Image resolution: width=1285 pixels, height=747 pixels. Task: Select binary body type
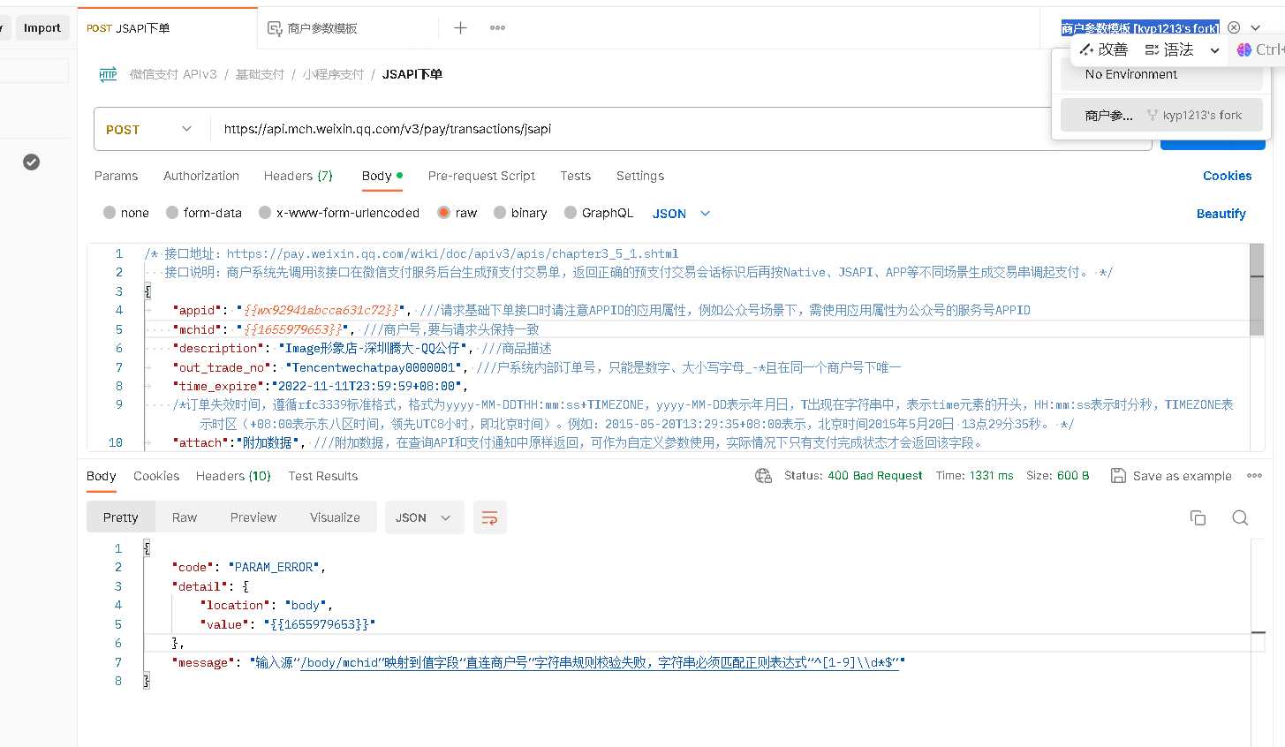click(x=520, y=213)
